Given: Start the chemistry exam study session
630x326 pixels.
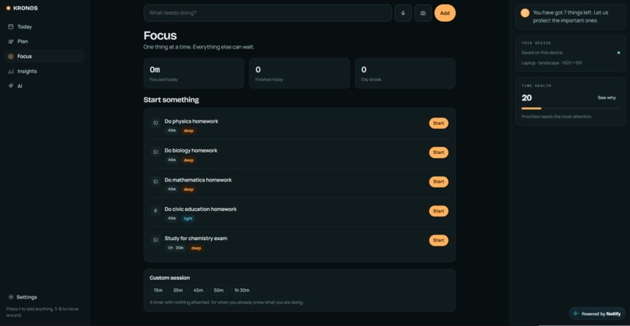Looking at the screenshot, I should tap(438, 240).
